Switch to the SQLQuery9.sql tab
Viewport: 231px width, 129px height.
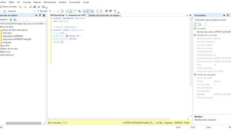[x=68, y=15]
